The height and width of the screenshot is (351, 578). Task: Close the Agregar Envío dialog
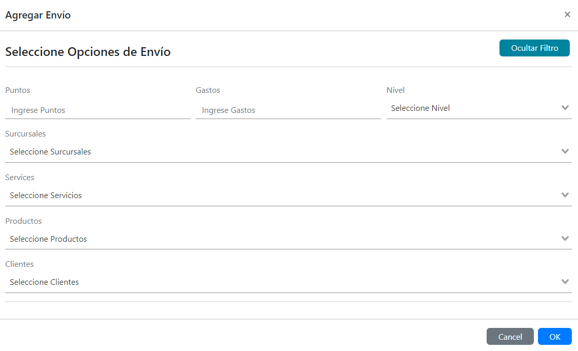pyautogui.click(x=567, y=14)
